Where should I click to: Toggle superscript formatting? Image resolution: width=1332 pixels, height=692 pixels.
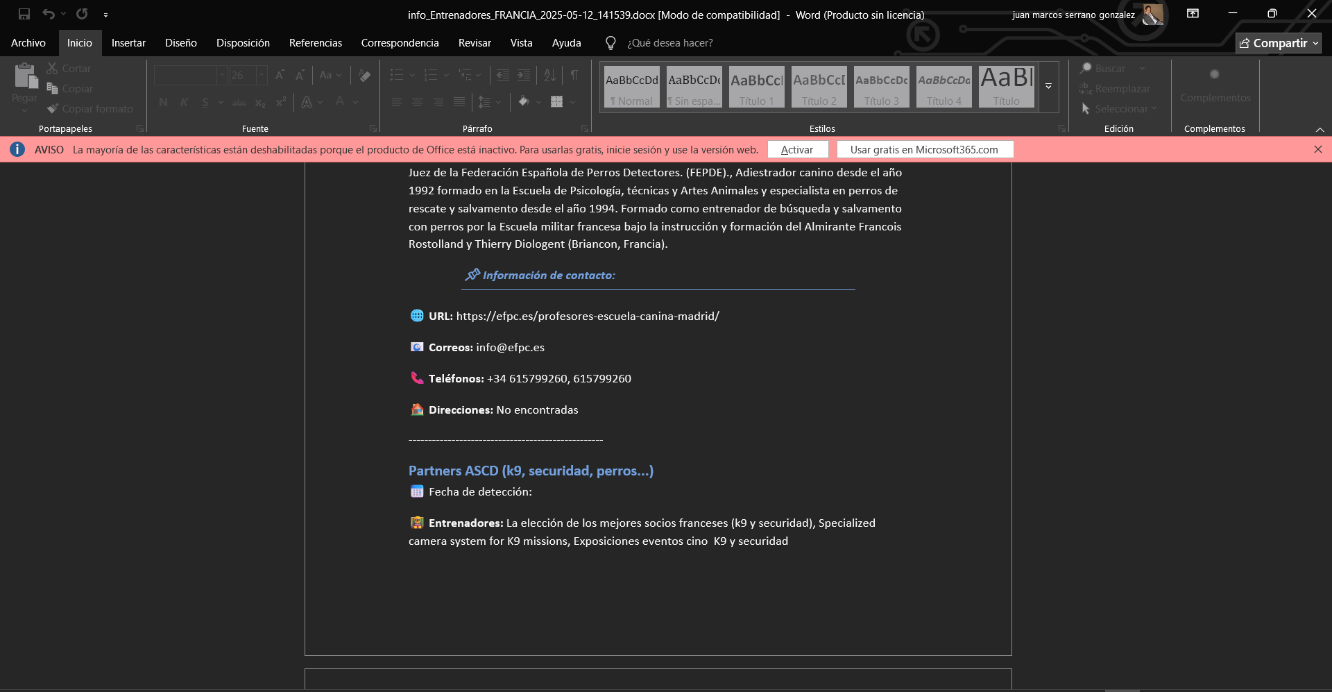tap(281, 102)
